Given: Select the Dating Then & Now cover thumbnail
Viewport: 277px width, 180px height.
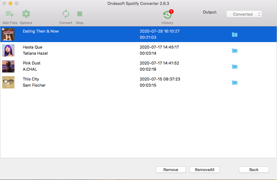Looking at the screenshot, I should (x=8, y=34).
